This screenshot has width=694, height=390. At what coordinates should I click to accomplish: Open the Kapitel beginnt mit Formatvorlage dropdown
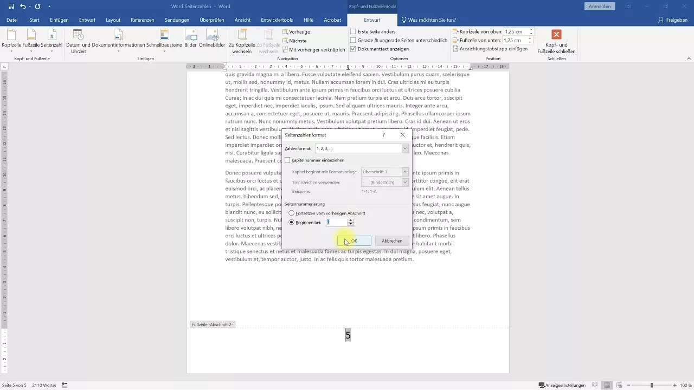click(x=404, y=171)
